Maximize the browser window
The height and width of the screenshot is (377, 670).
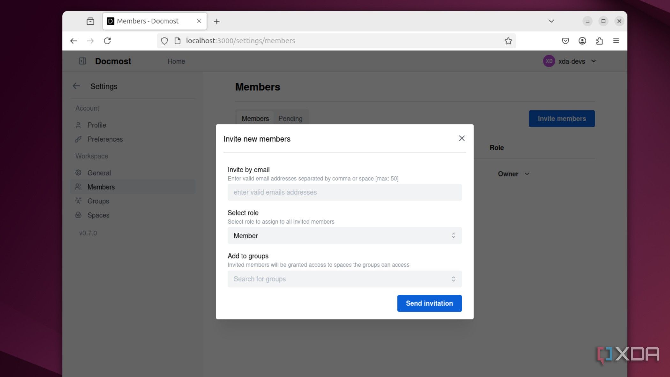(x=603, y=21)
